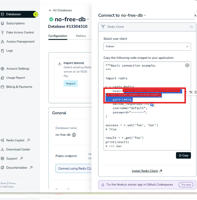Click the username="default" code line
The height and width of the screenshot is (200, 197).
pyautogui.click(x=130, y=108)
